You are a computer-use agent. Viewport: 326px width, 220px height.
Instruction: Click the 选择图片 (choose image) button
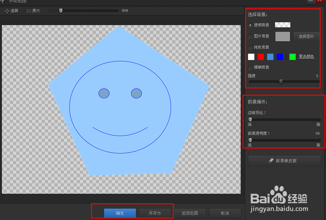coord(306,37)
